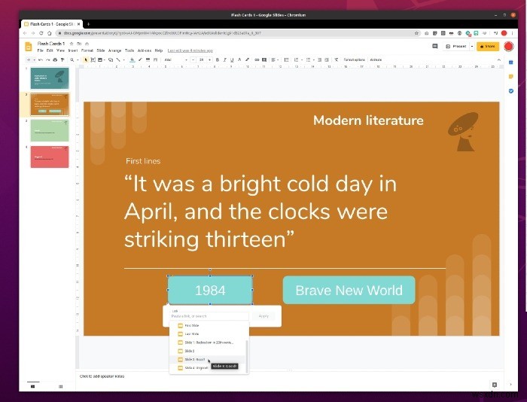
Task: Choose First Slide in link list
Action: tap(208, 326)
